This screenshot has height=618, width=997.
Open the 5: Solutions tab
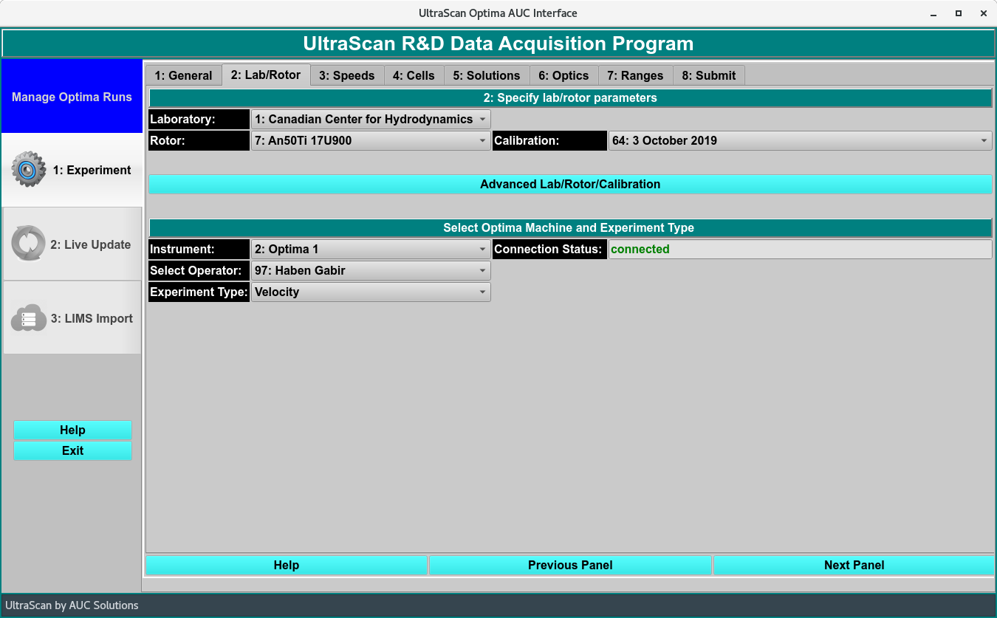pyautogui.click(x=487, y=75)
